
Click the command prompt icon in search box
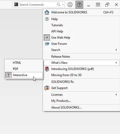(x=16, y=4)
